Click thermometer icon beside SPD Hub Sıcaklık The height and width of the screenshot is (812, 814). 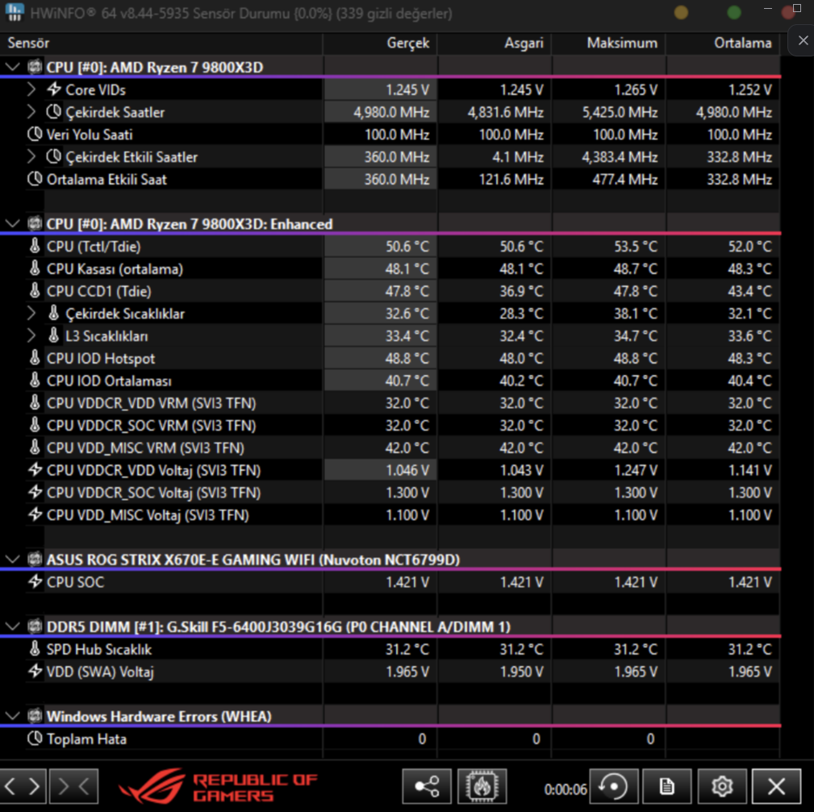click(x=35, y=648)
